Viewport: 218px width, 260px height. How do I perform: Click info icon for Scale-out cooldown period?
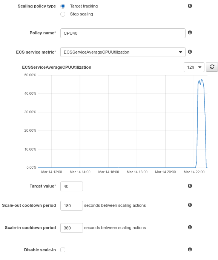point(190,205)
